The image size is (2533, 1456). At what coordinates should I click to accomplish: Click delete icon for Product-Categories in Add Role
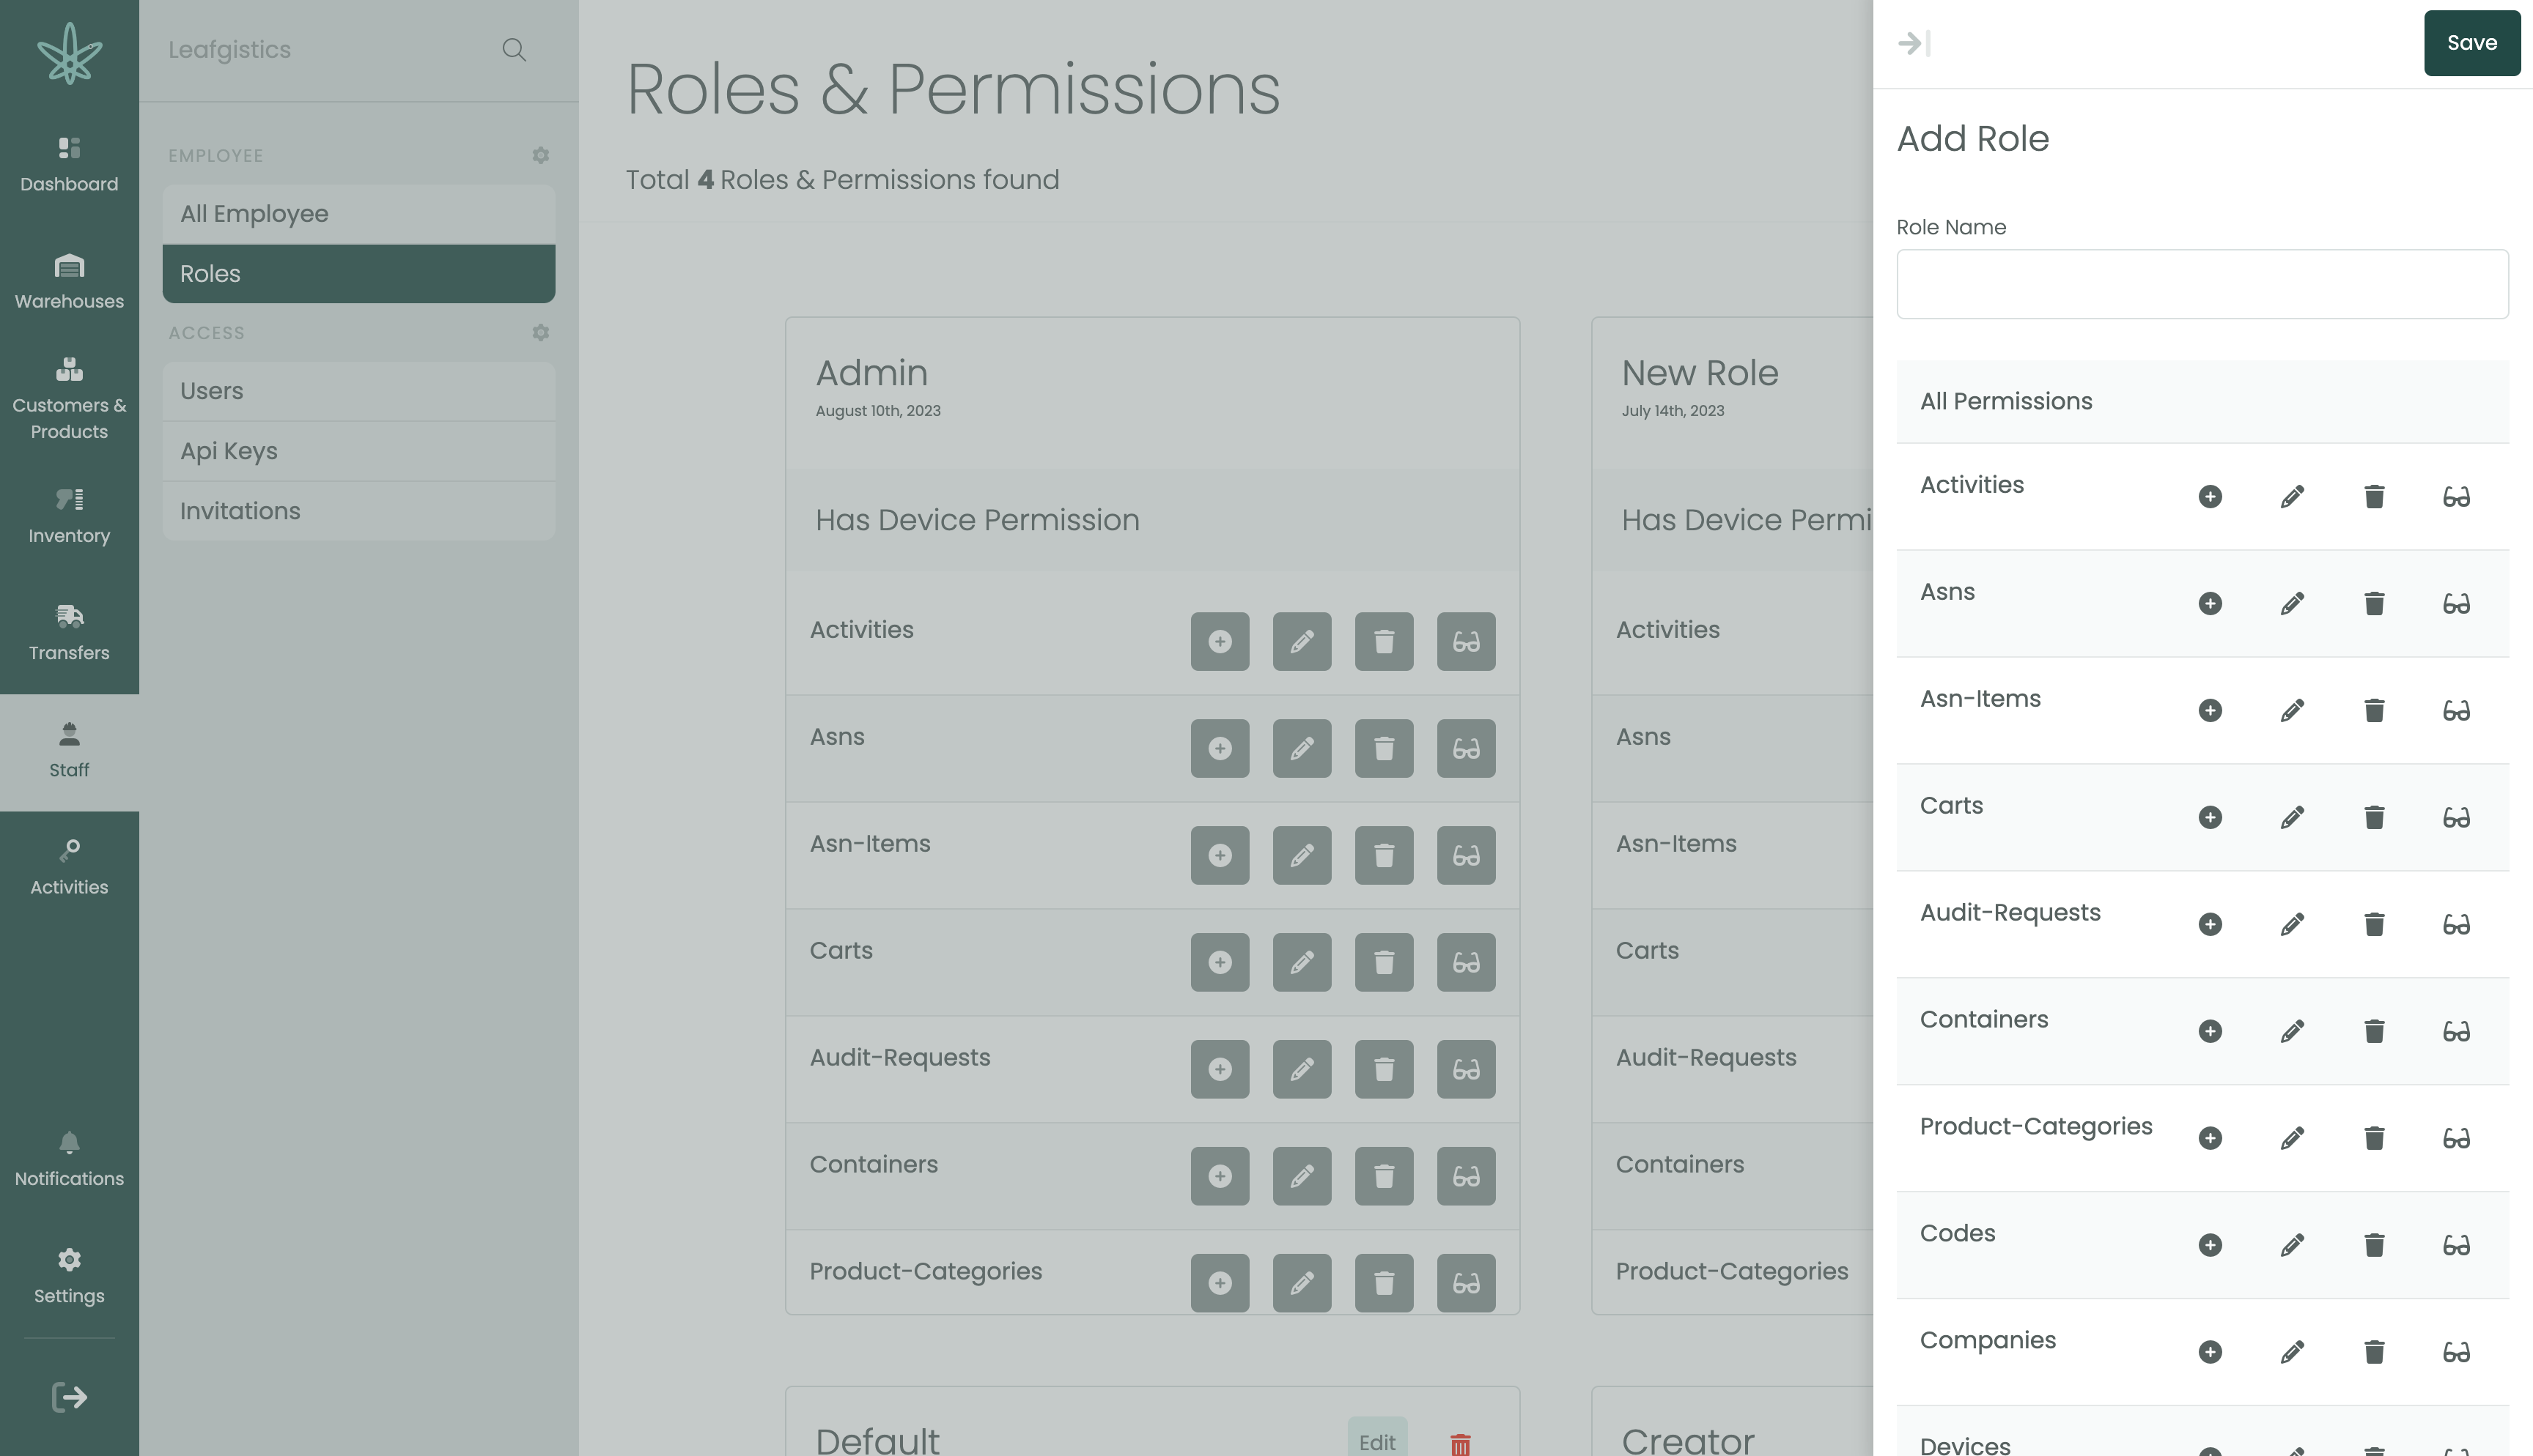[x=2374, y=1139]
